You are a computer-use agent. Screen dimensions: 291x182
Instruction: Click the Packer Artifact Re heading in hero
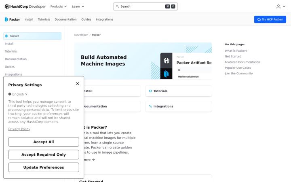[x=194, y=63]
